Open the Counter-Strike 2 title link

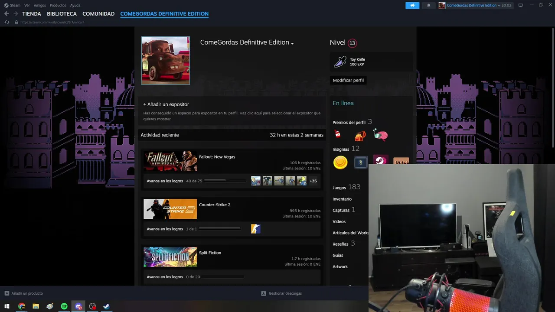coord(215,205)
